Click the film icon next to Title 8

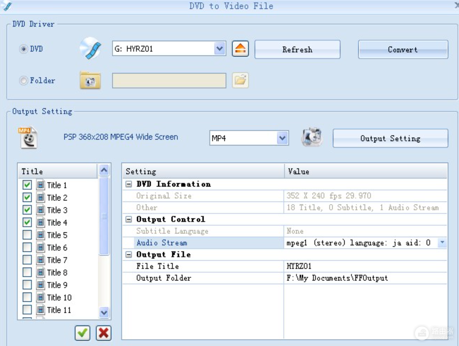point(41,272)
